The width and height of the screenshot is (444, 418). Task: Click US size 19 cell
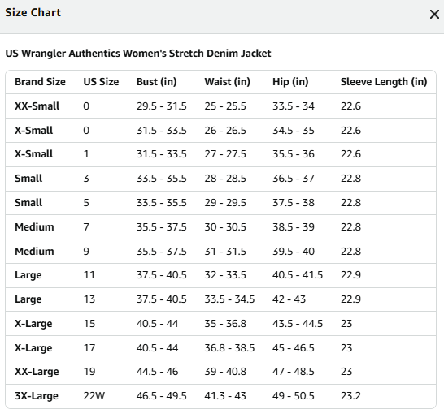pos(89,372)
